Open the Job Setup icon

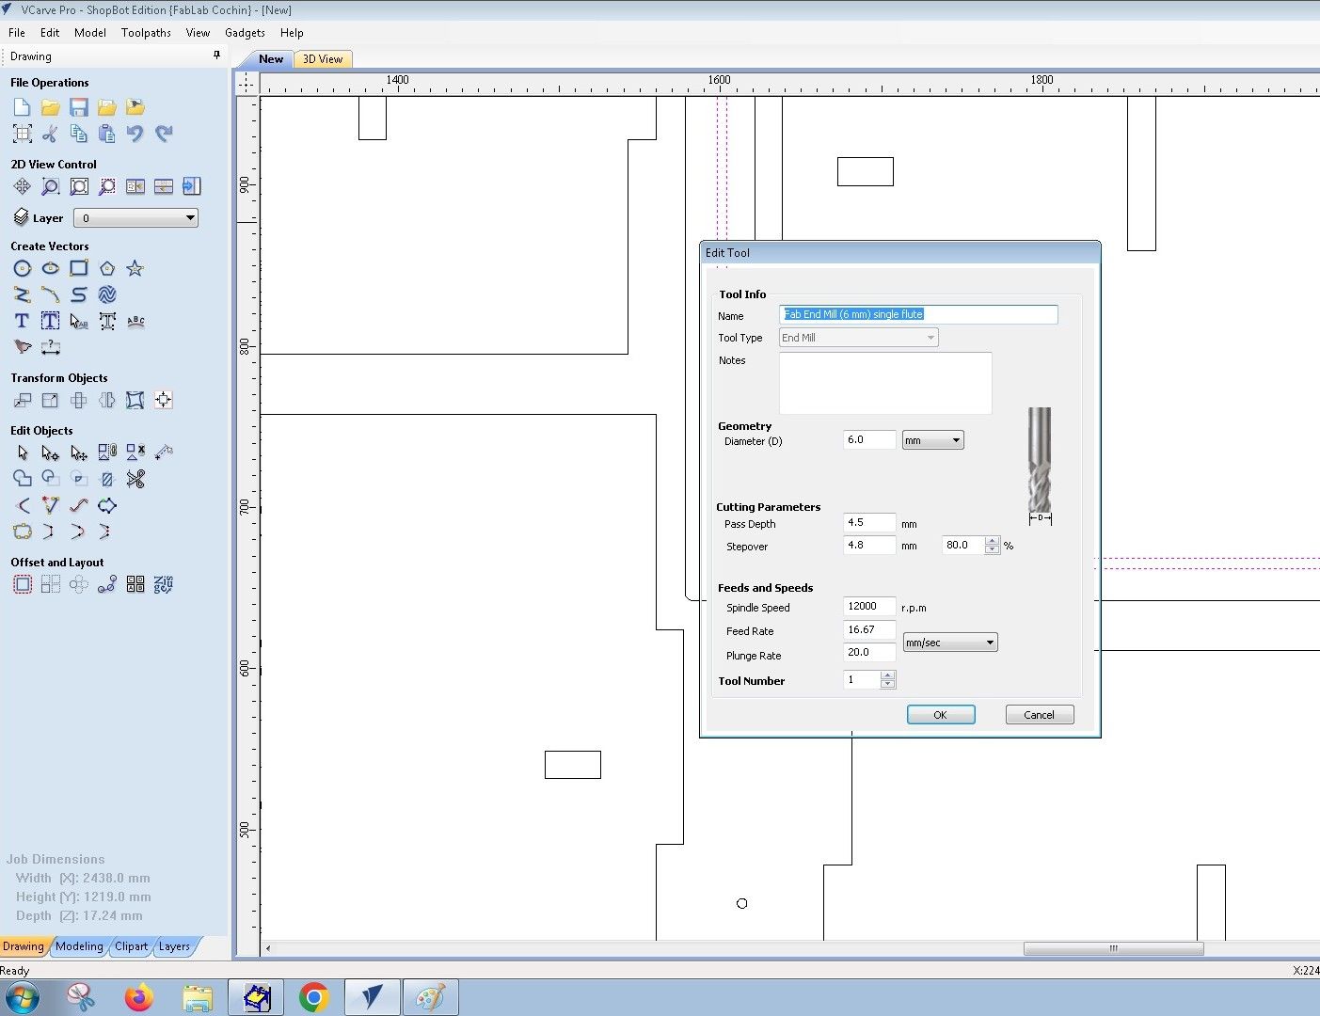[22, 134]
